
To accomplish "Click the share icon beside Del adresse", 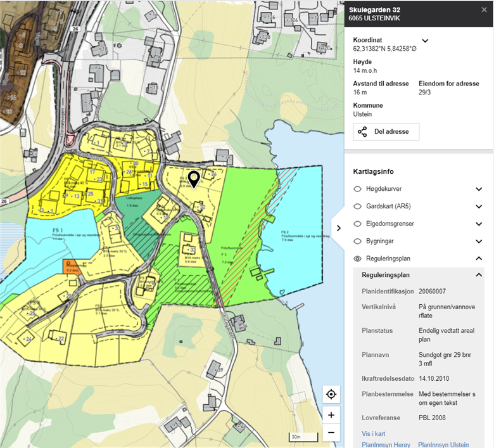I will click(x=362, y=132).
